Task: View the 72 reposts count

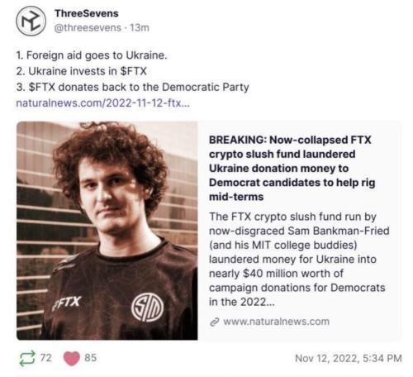Action: tap(46, 358)
